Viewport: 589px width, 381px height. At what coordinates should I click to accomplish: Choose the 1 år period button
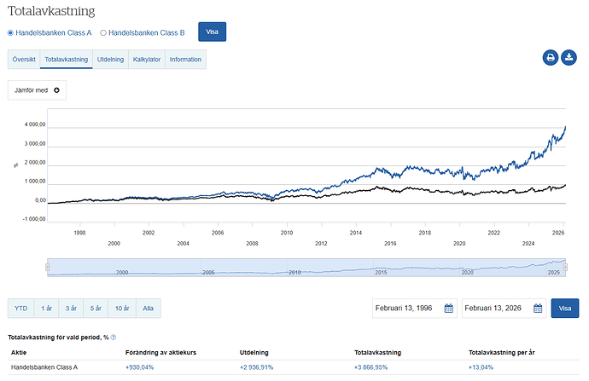[x=47, y=309]
